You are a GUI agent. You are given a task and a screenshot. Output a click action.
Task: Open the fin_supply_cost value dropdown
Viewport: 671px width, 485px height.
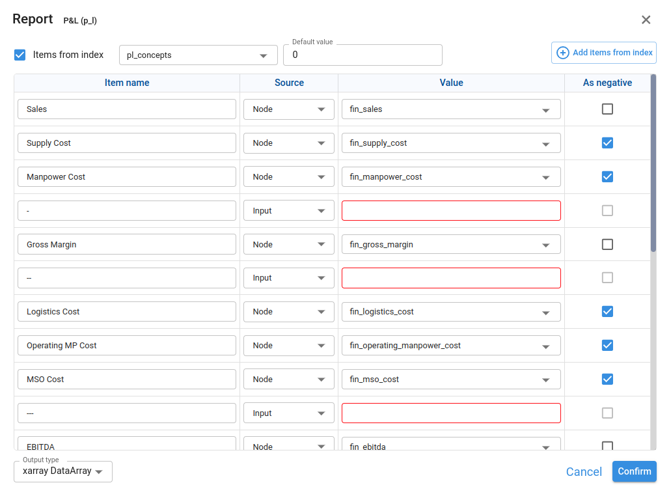[x=545, y=143]
